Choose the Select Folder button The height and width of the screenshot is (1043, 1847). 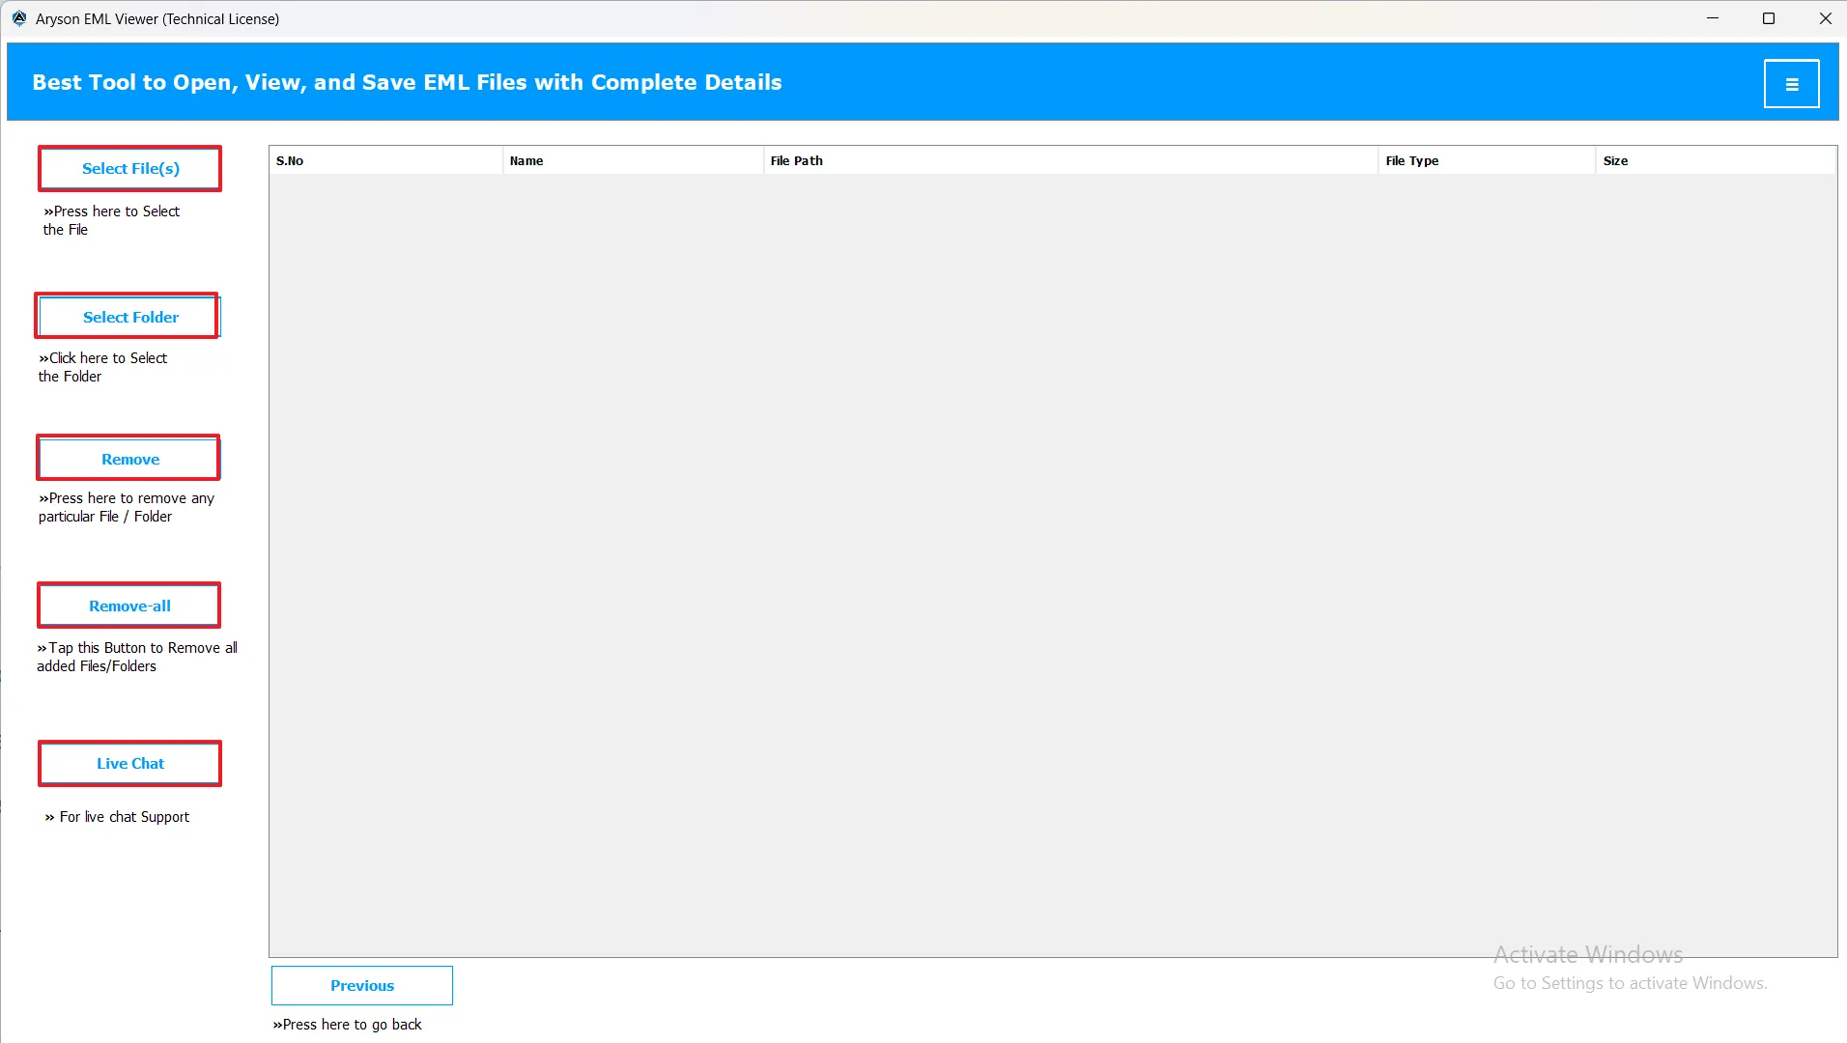click(129, 317)
